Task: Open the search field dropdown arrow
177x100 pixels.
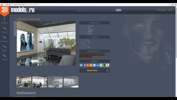Action: point(114,10)
